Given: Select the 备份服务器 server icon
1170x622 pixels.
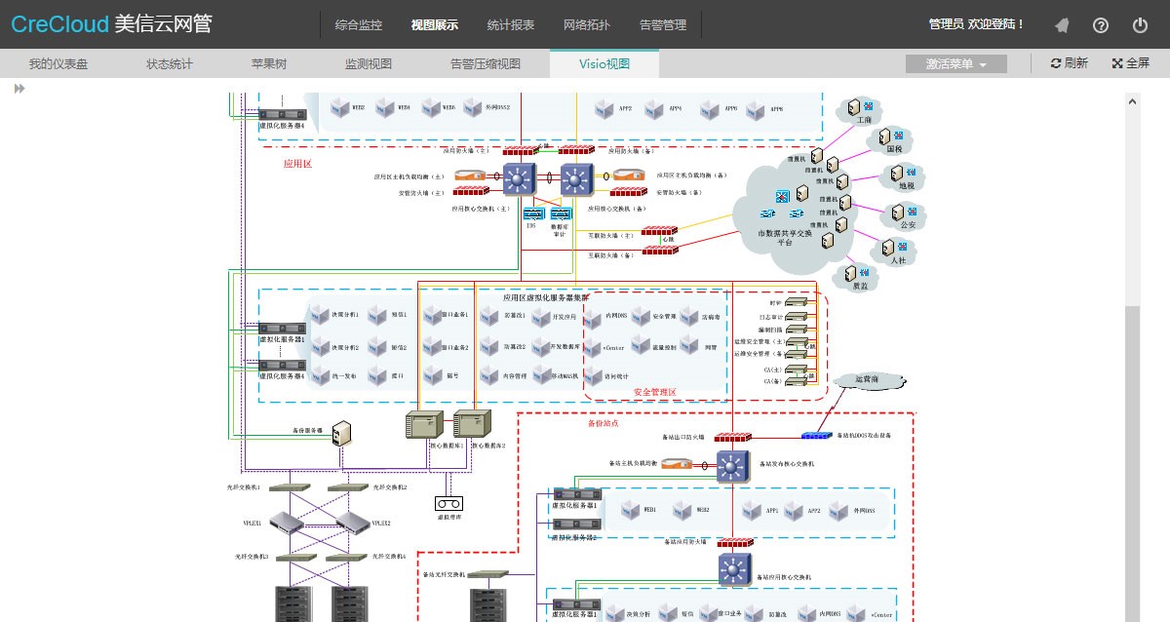Looking at the screenshot, I should click(342, 434).
